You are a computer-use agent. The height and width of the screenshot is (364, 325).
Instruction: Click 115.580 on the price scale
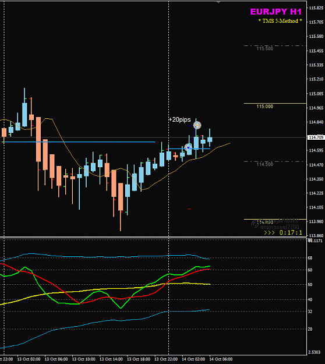316,37
